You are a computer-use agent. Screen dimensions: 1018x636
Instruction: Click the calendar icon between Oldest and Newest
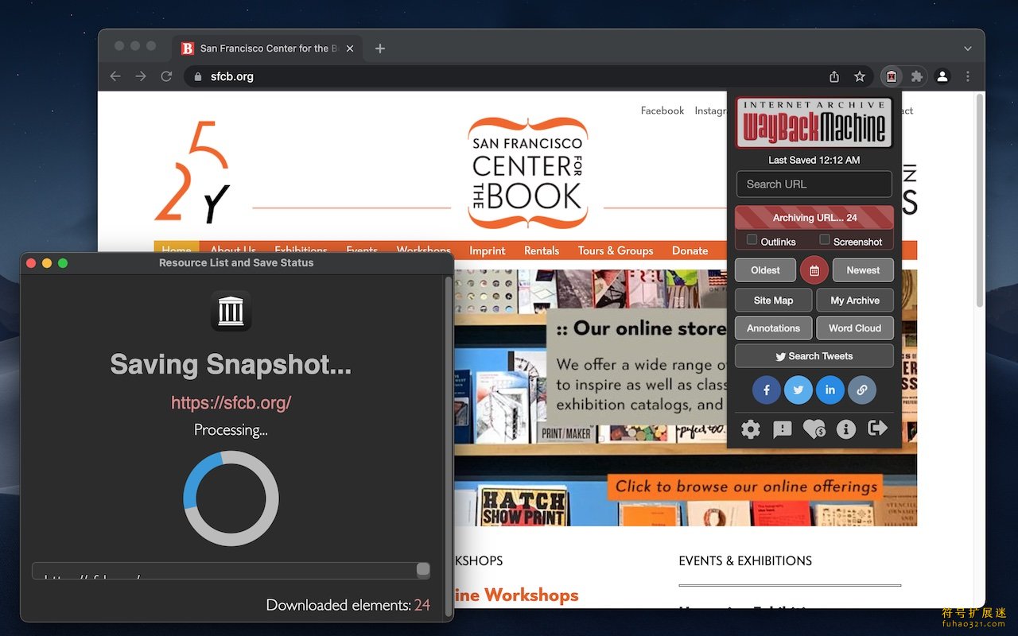pyautogui.click(x=814, y=270)
